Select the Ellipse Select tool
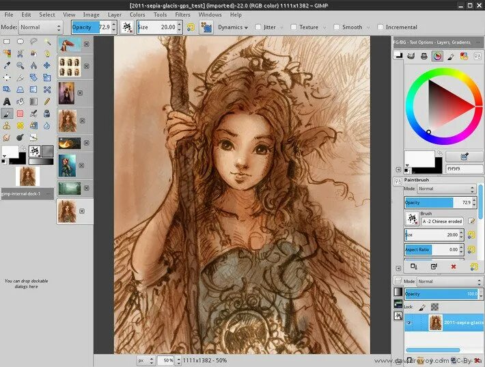Viewport: 485px width, 367px height. (20, 42)
